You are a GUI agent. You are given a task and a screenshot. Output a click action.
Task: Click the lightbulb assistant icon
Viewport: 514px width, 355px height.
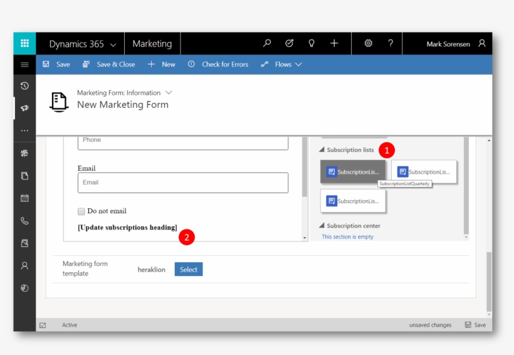click(312, 43)
